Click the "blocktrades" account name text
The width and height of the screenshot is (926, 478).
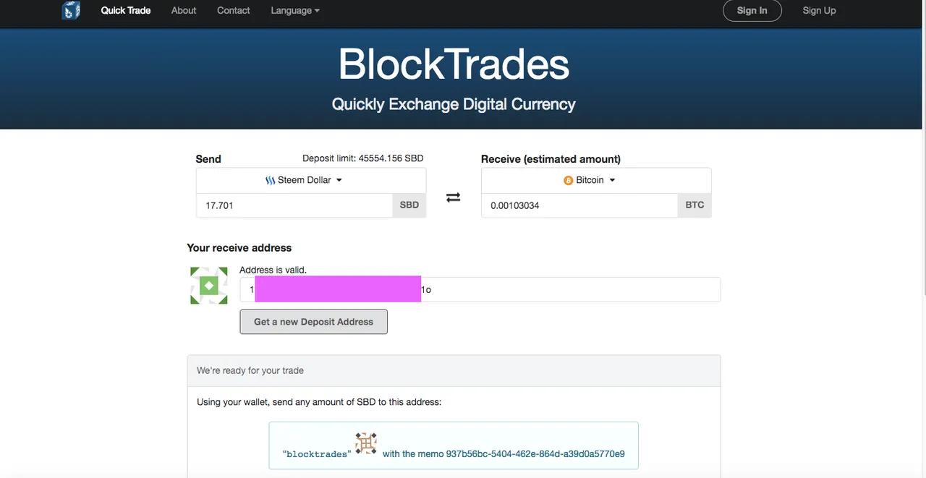click(317, 454)
